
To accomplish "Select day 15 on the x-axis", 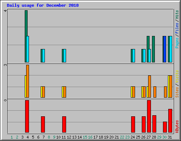I will [85, 137].
